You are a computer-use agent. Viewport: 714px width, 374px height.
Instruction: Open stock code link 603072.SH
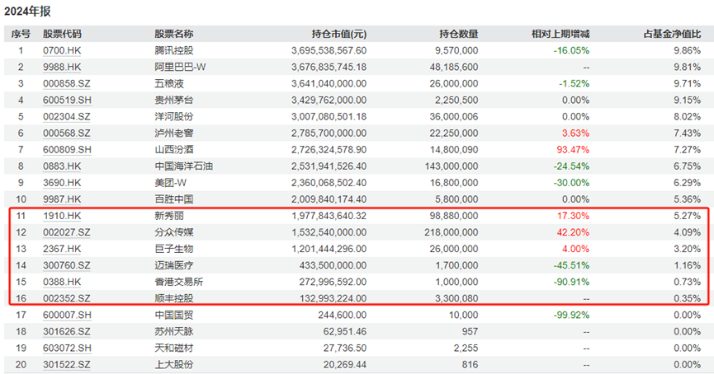(68, 348)
